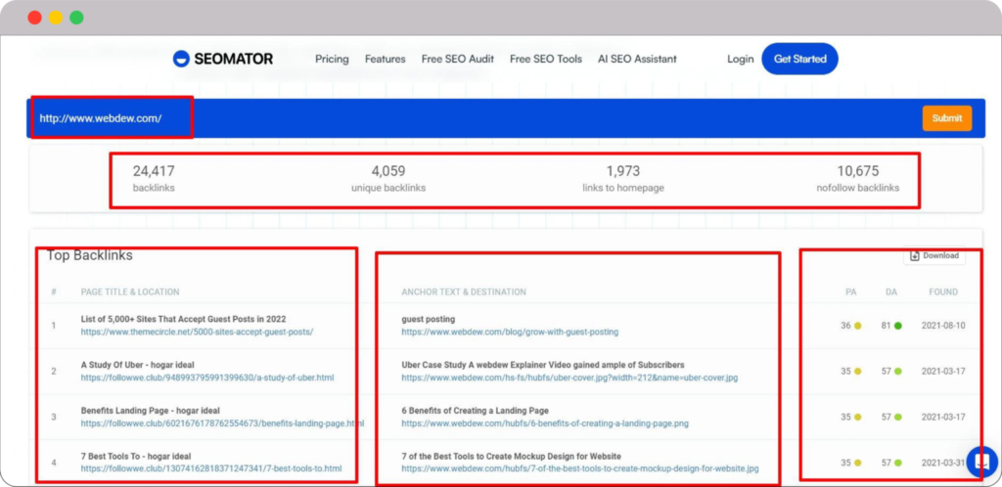The width and height of the screenshot is (1002, 487).
Task: Click '6 Benefits of Creating a Landing Page' anchor
Action: pos(475,411)
